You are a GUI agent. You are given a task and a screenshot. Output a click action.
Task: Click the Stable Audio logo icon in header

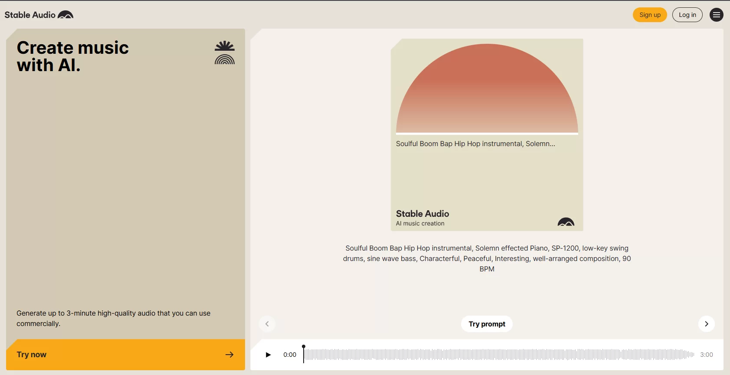pos(65,15)
